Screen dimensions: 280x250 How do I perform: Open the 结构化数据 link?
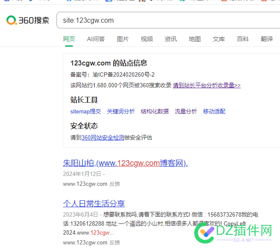[155, 111]
